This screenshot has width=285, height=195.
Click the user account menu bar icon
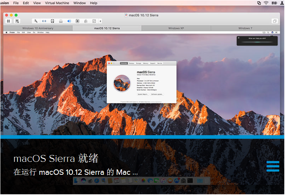[282, 3]
